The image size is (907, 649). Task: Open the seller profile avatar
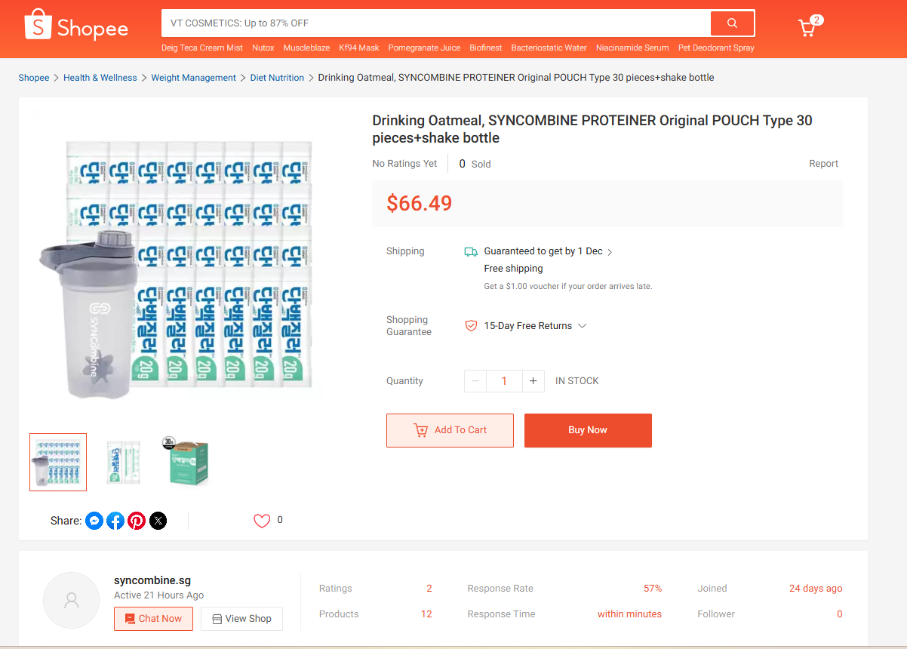click(x=72, y=601)
